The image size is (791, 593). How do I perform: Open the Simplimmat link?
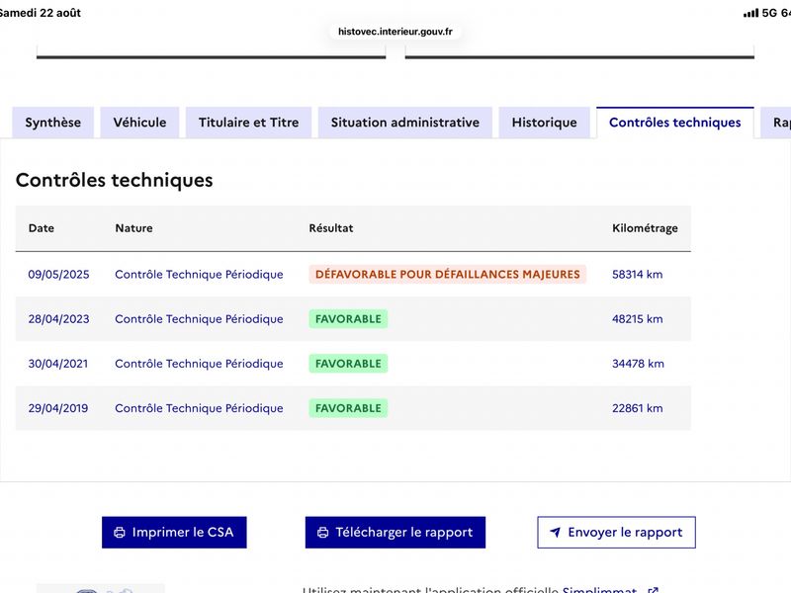(x=599, y=589)
